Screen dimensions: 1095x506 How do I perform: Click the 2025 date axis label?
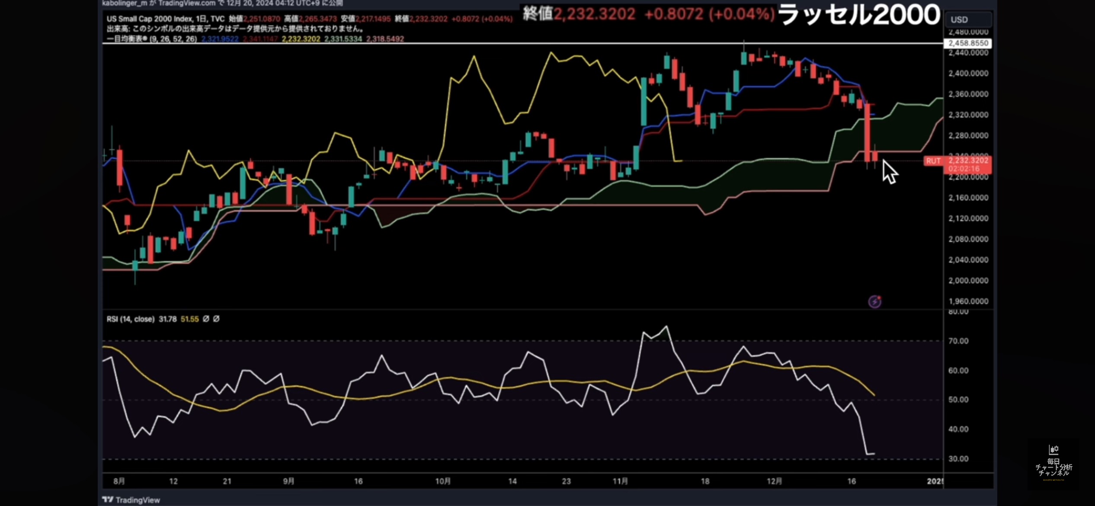coord(935,481)
